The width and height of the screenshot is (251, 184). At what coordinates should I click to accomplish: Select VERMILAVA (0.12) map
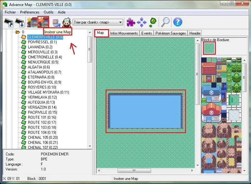42,97
